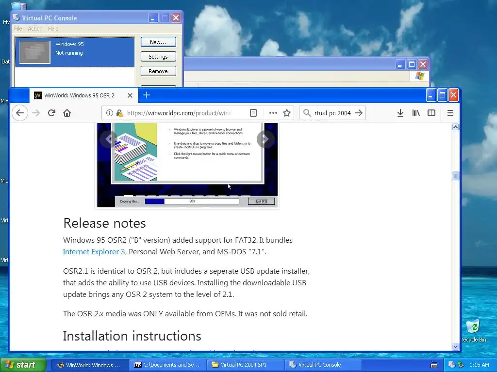497x372 pixels.
Task: Open page actions three-dot menu
Action: 273,113
